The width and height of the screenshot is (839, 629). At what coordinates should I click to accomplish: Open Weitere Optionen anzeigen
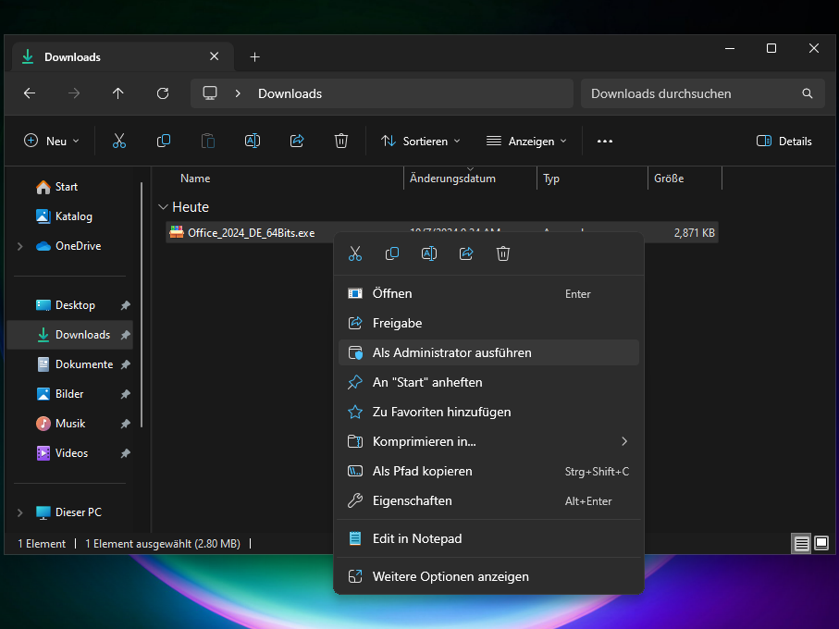[450, 576]
